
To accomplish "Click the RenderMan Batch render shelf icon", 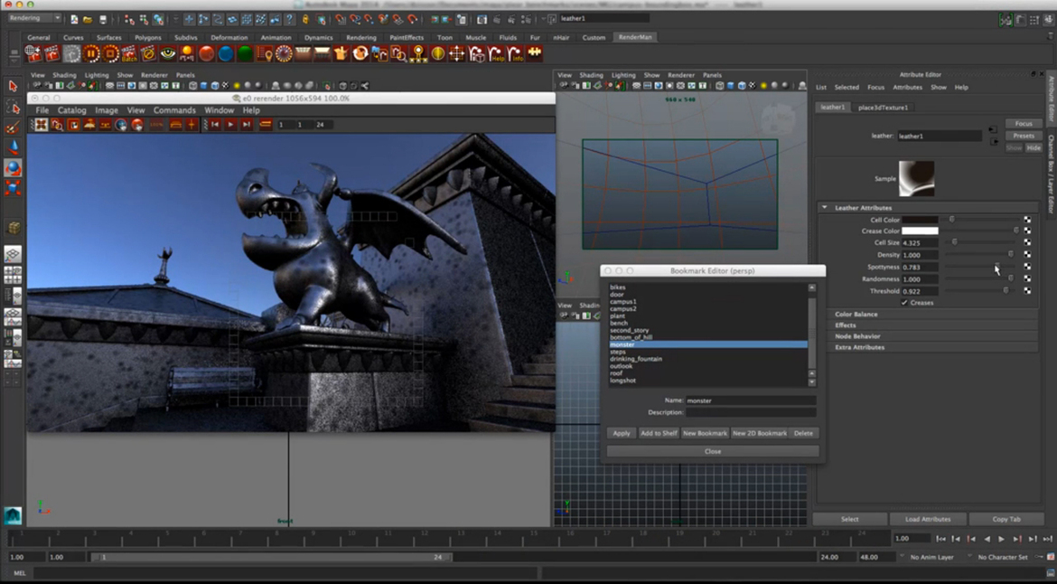I will (x=129, y=53).
